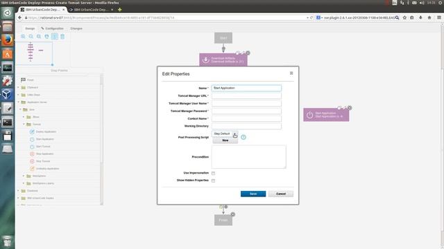Click the highlighted toolbar icon beside the trash

click(55, 37)
